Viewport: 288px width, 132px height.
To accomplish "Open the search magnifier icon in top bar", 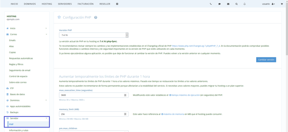I will pos(236,4).
